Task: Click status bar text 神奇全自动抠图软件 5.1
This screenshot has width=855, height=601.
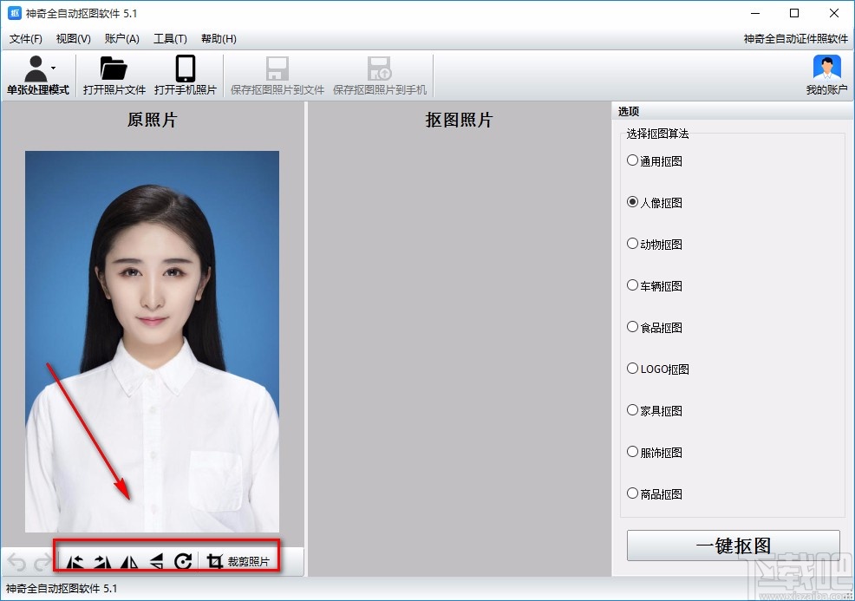Action: 61,589
